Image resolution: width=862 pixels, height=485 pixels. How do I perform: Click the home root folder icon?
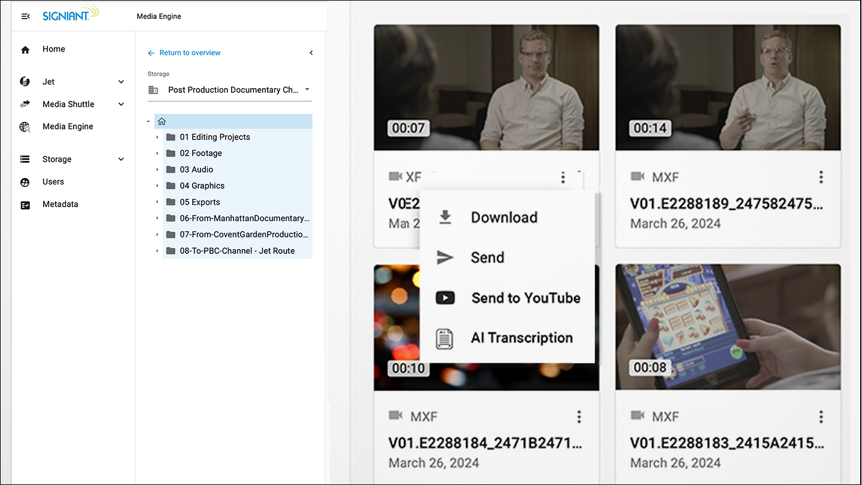tap(162, 122)
